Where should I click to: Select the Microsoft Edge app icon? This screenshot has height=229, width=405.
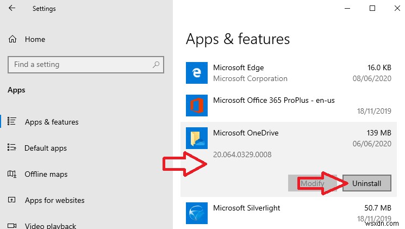tap(197, 73)
